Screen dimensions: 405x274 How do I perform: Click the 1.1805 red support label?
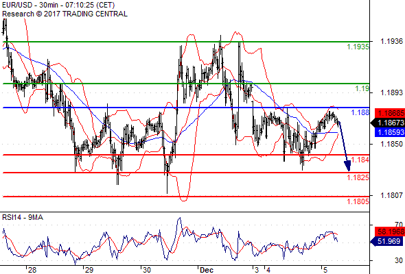(x=358, y=201)
